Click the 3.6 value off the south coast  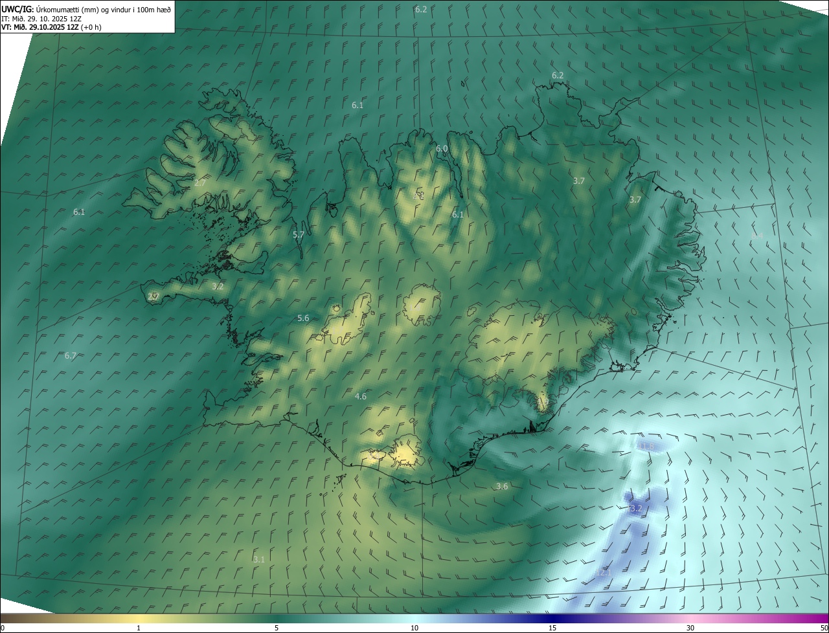click(502, 486)
